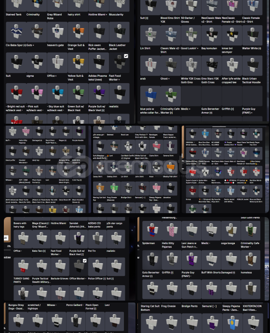Select the Criminality Cafe Worker green shirt

(171, 96)
